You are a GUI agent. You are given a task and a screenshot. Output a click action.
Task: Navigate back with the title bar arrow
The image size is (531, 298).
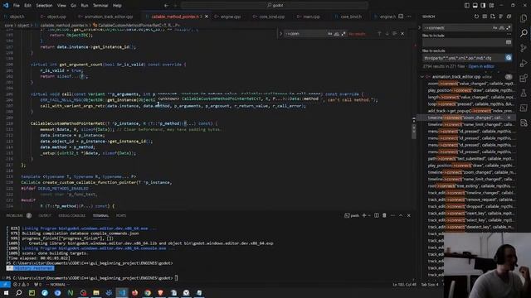tap(166, 6)
